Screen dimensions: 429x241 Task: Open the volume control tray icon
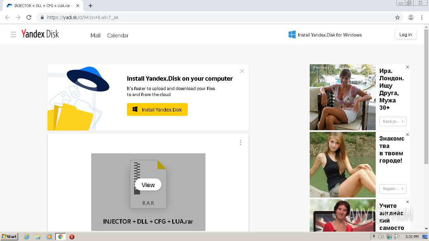381,237
